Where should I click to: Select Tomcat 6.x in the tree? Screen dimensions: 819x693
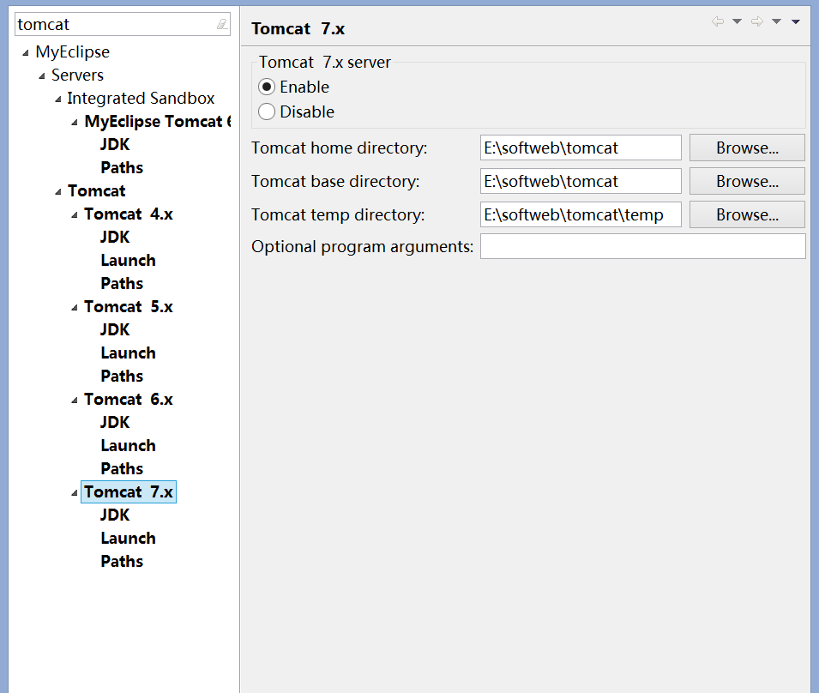[129, 400]
